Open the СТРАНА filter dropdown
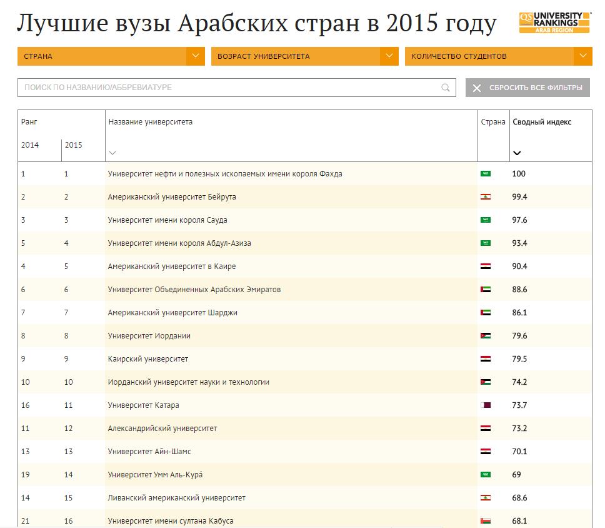This screenshot has width=605, height=528. click(111, 56)
